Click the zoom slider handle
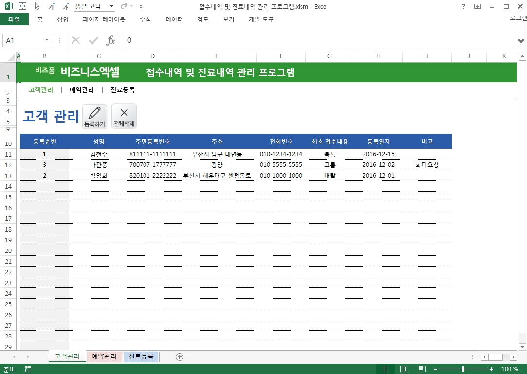Viewport: 527px width, 374px height. pyautogui.click(x=463, y=369)
